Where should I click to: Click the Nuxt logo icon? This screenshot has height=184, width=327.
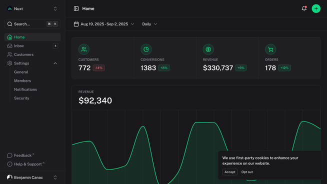pos(9,9)
